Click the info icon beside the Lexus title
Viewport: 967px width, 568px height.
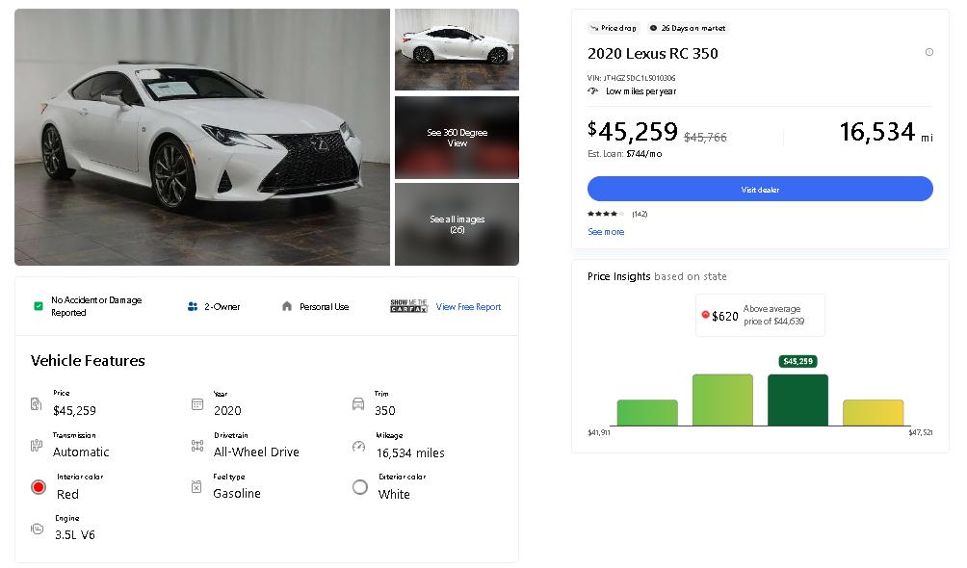[928, 52]
